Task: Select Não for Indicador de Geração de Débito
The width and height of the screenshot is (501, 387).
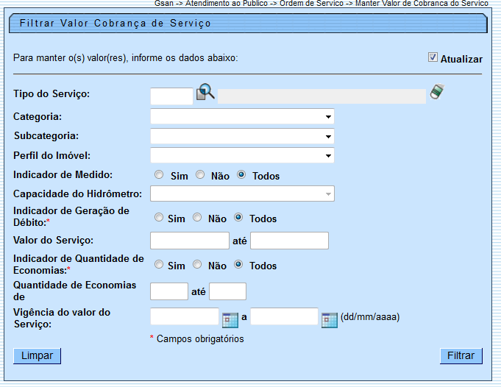Action: [197, 218]
